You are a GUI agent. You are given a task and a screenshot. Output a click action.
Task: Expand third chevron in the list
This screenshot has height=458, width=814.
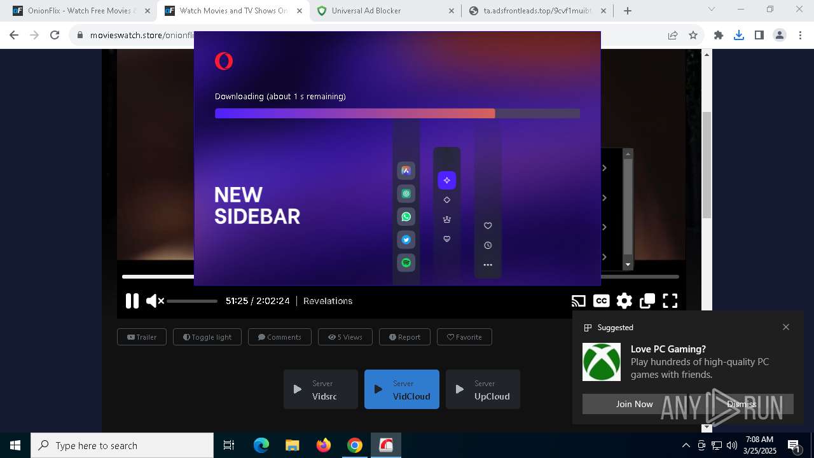point(604,227)
